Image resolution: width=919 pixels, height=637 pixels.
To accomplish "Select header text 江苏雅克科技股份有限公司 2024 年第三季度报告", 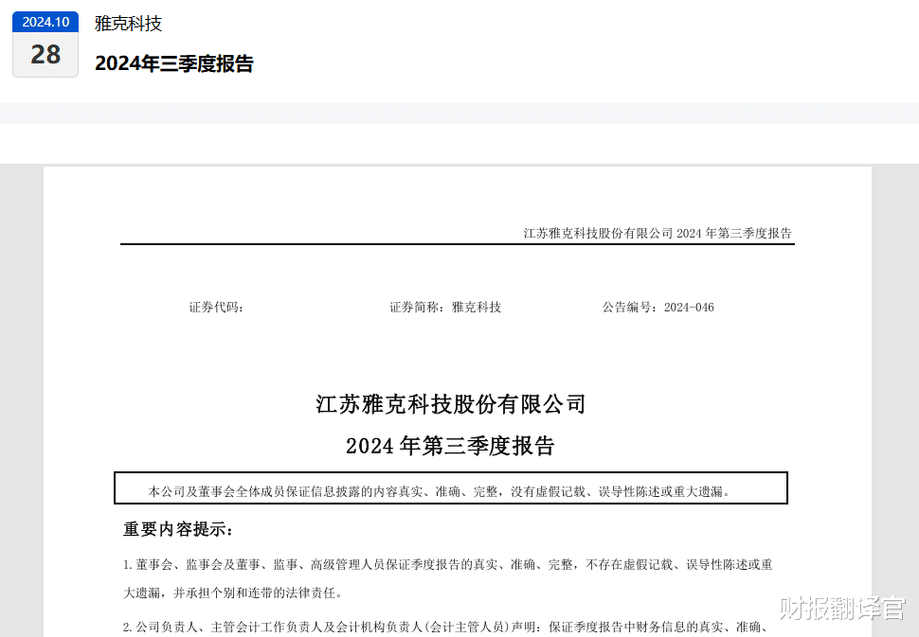I will coord(657,233).
